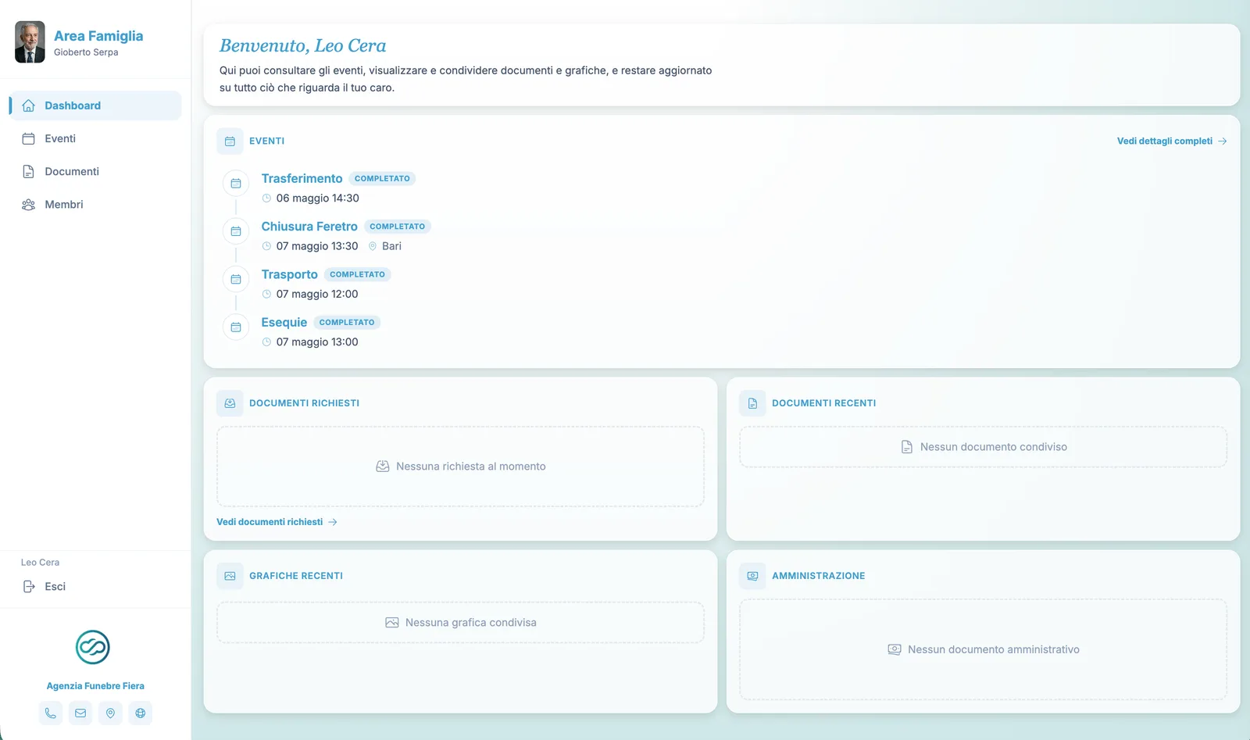Image resolution: width=1250 pixels, height=740 pixels.
Task: Click the Documenti Richiesti inbox header icon
Action: [x=230, y=403]
